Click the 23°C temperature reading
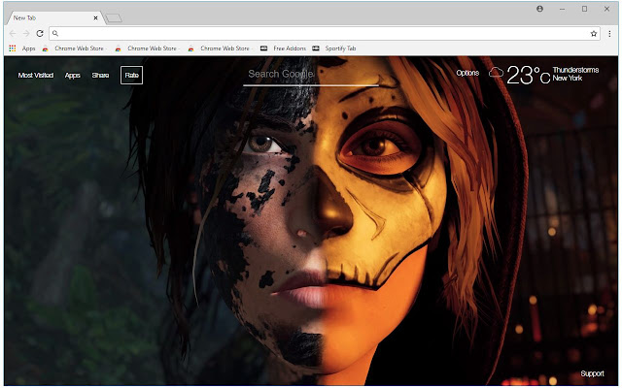622x388 pixels. click(x=529, y=75)
